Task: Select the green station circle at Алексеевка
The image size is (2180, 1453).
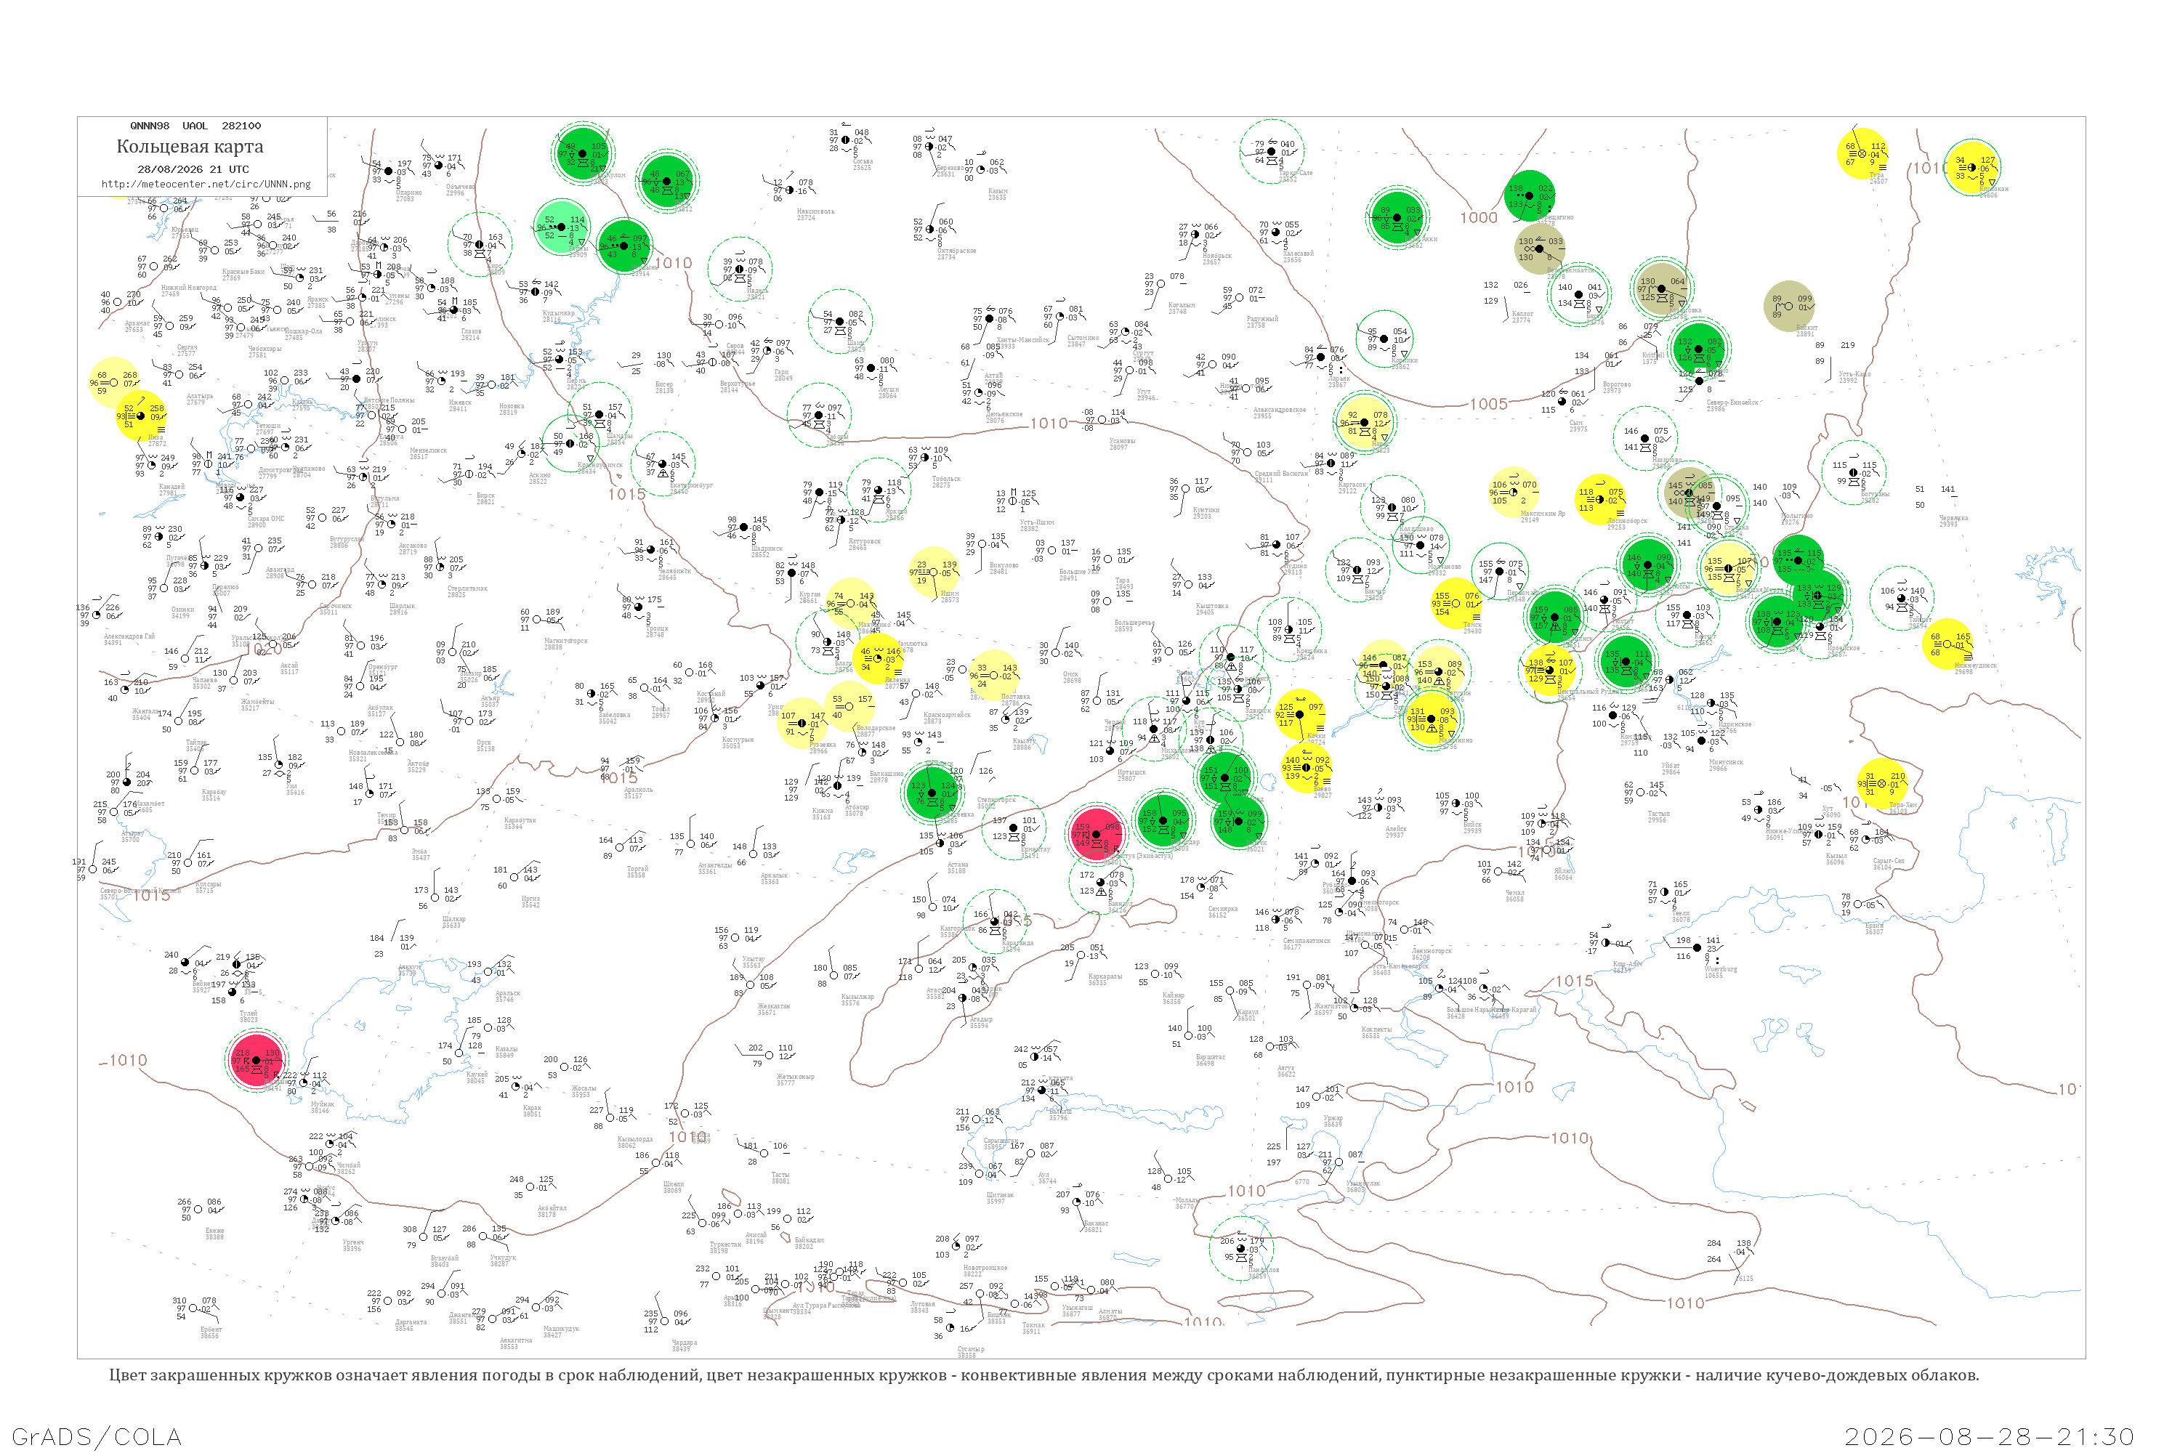Action: (x=932, y=793)
